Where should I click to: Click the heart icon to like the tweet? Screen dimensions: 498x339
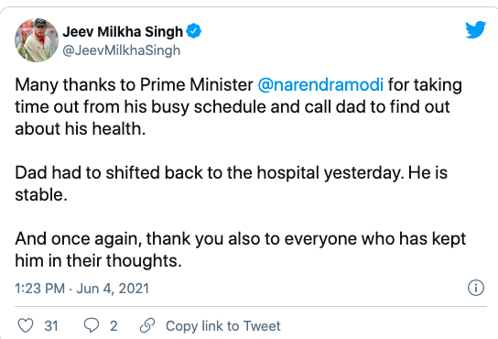point(26,325)
